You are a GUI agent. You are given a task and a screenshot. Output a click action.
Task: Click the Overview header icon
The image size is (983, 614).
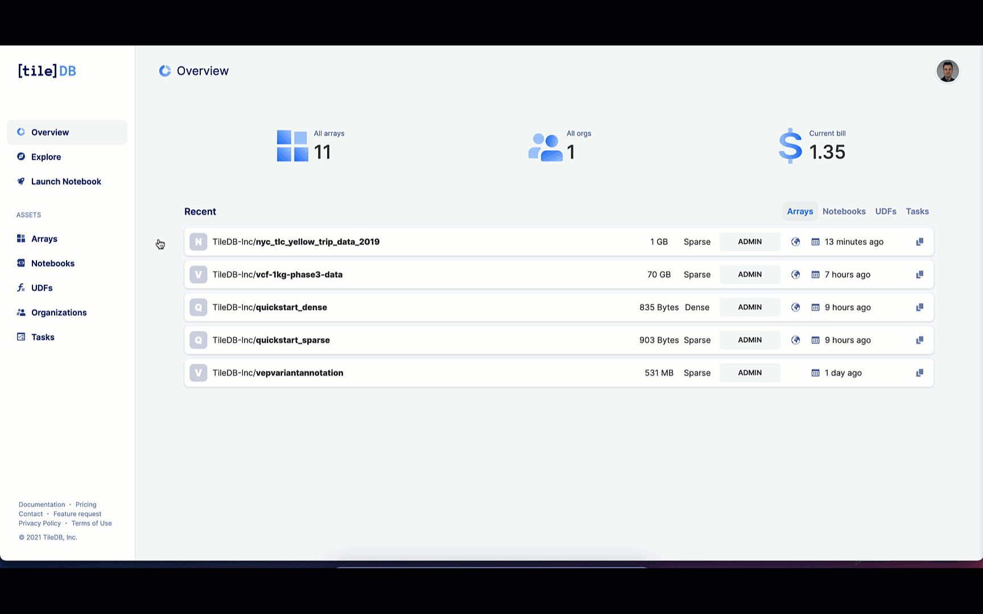tap(165, 70)
